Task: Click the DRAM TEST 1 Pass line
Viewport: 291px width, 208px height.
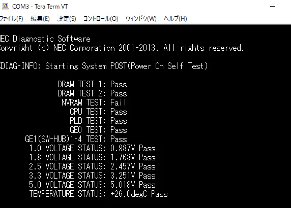Action: [x=92, y=84]
